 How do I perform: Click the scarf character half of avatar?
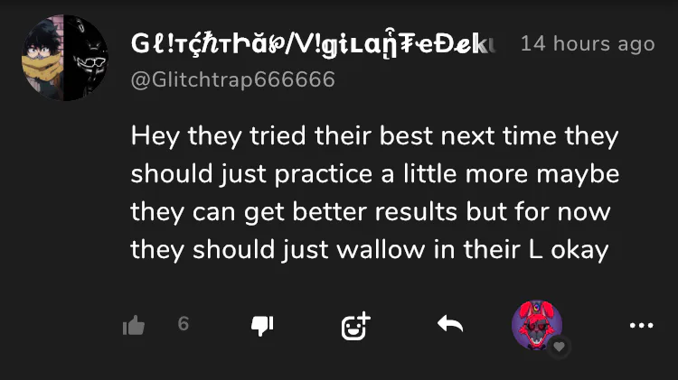[42, 58]
